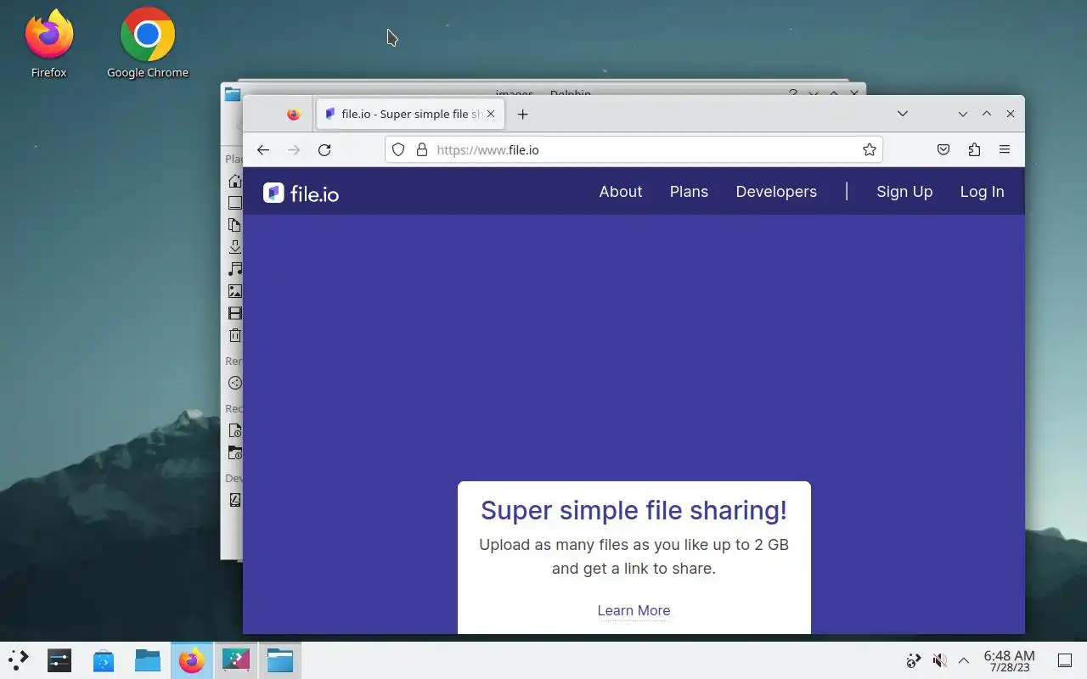The width and height of the screenshot is (1087, 679).
Task: Open Pictures in Dolphin's Places panel
Action: (x=235, y=291)
